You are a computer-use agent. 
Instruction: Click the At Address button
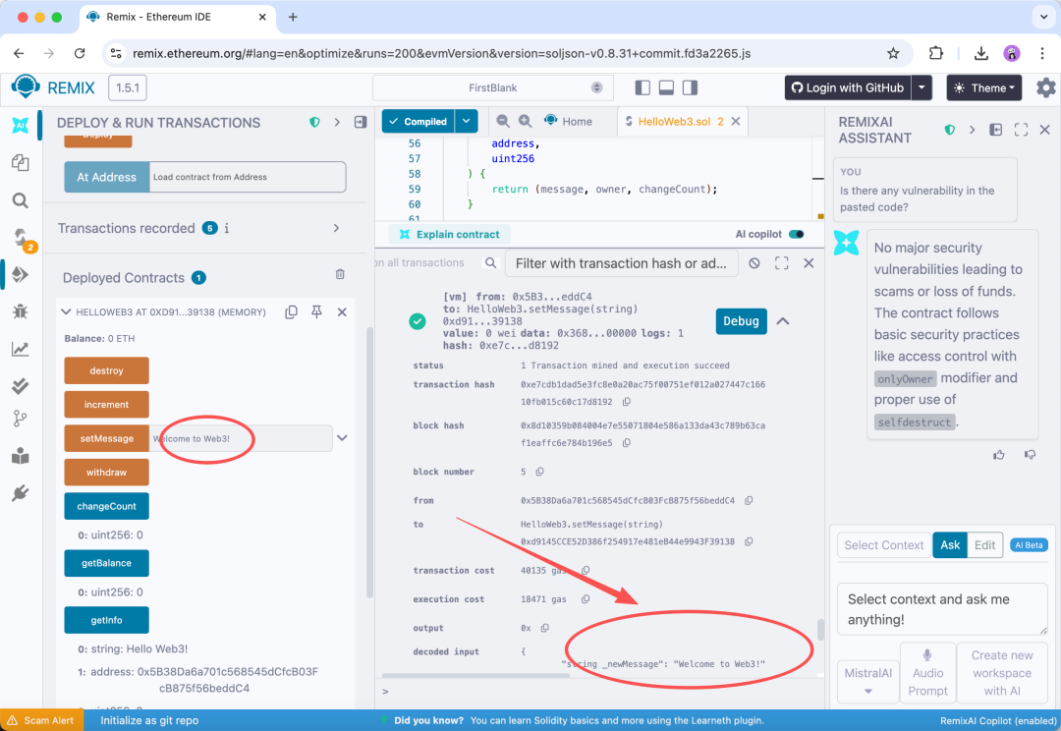click(106, 177)
